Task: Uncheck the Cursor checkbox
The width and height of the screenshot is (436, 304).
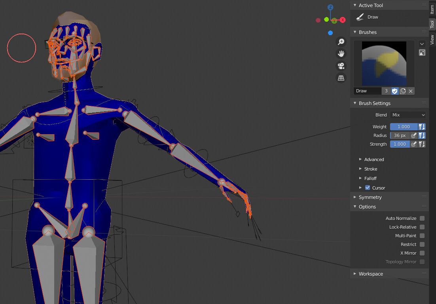Action: coord(368,188)
